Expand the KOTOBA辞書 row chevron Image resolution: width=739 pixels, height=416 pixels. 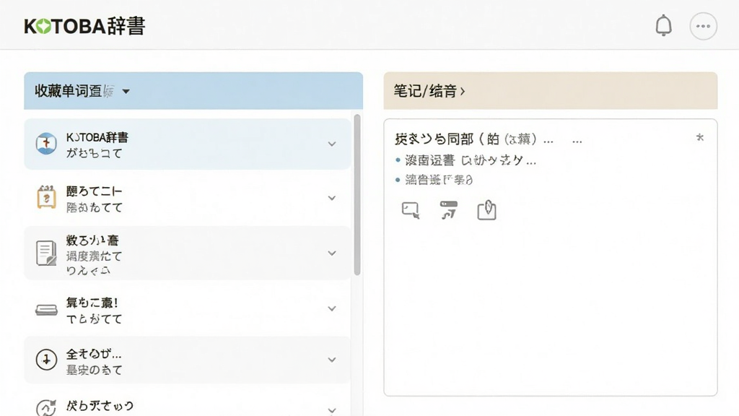click(x=332, y=144)
